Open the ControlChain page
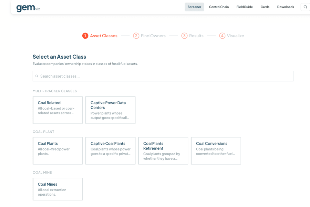310x207 pixels. [219, 7]
